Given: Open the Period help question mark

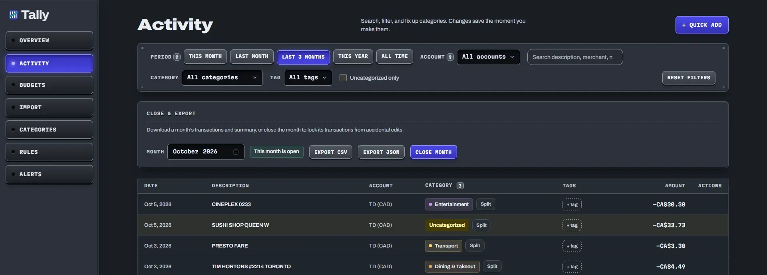Looking at the screenshot, I should (x=177, y=57).
